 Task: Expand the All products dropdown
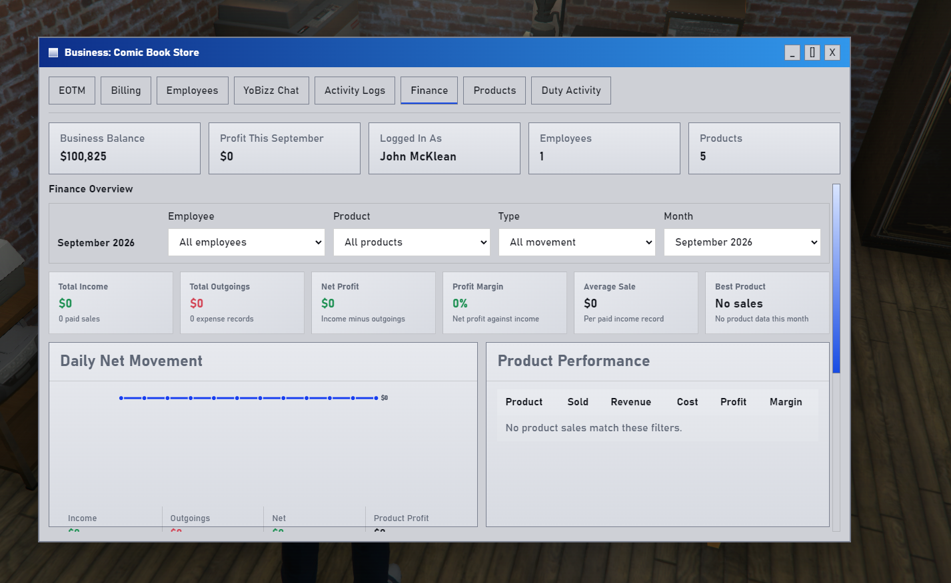(412, 242)
